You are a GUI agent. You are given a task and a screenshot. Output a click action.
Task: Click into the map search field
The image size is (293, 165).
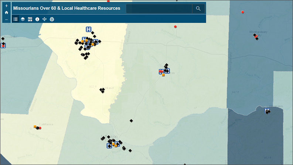pyautogui.click(x=159, y=8)
